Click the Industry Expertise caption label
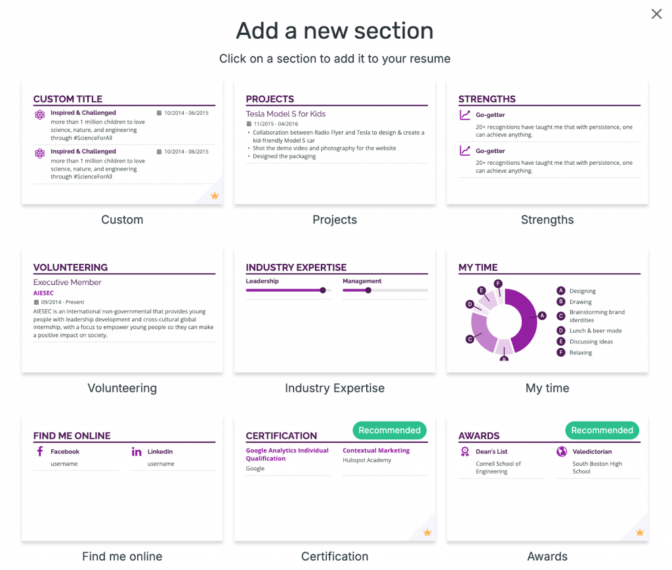Image resolution: width=672 pixels, height=570 pixels. click(x=335, y=388)
